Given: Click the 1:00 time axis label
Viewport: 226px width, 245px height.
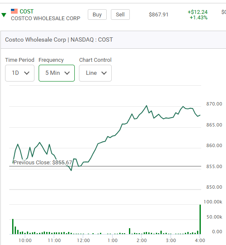Looking at the screenshot, I should [113, 240].
